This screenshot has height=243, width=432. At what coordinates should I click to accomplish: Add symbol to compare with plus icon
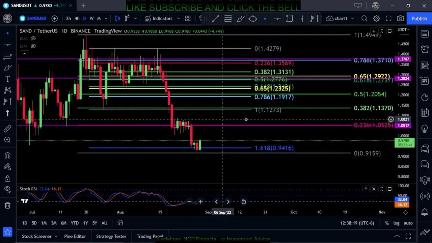pos(54,19)
